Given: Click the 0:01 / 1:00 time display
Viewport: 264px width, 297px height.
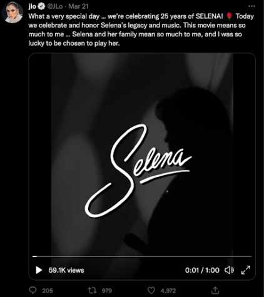Looking at the screenshot, I should click(x=202, y=270).
